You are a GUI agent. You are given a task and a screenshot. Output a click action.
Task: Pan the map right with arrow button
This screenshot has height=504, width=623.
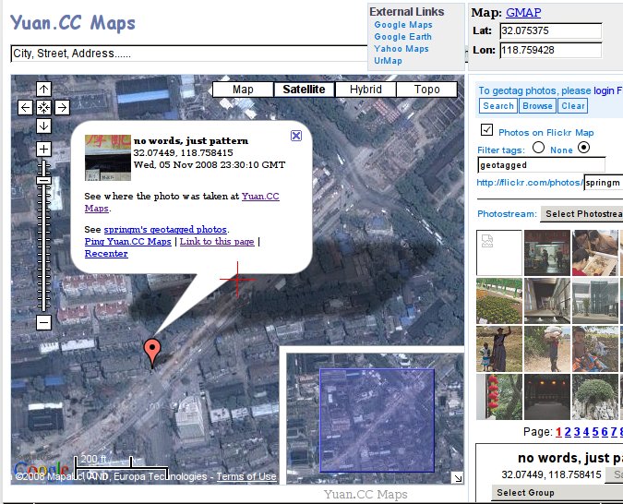(x=62, y=107)
